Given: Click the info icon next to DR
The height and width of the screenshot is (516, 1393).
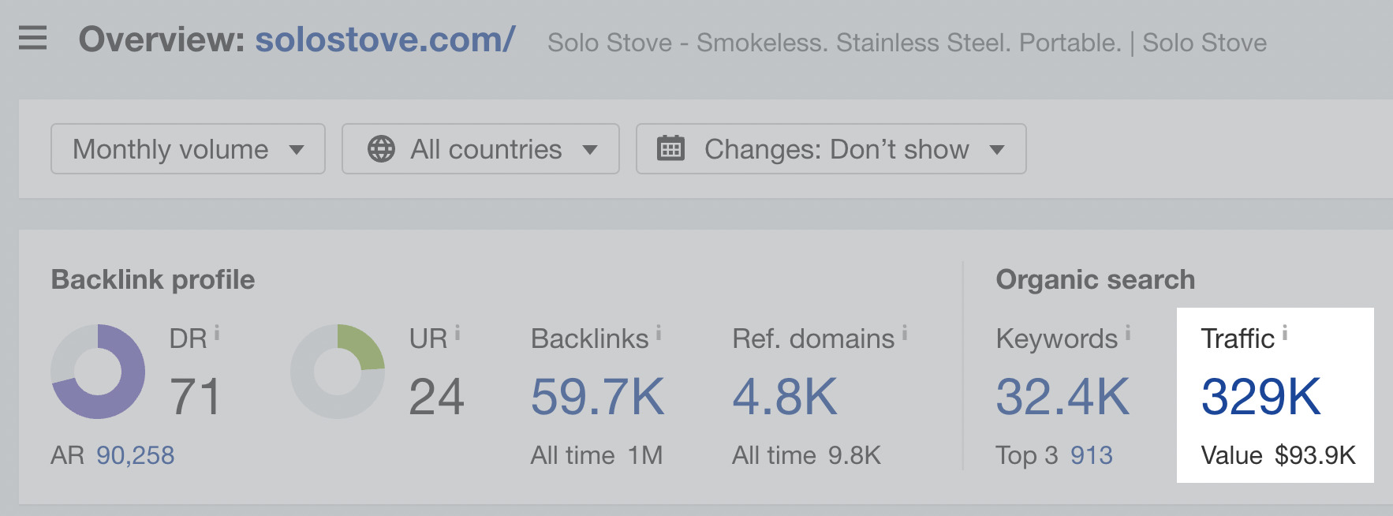Looking at the screenshot, I should (x=218, y=332).
